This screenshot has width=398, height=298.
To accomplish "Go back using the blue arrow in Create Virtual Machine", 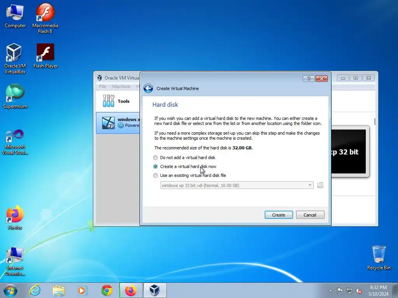I will click(x=148, y=88).
